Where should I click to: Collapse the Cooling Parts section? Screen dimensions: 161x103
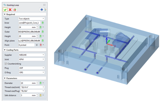(5, 50)
